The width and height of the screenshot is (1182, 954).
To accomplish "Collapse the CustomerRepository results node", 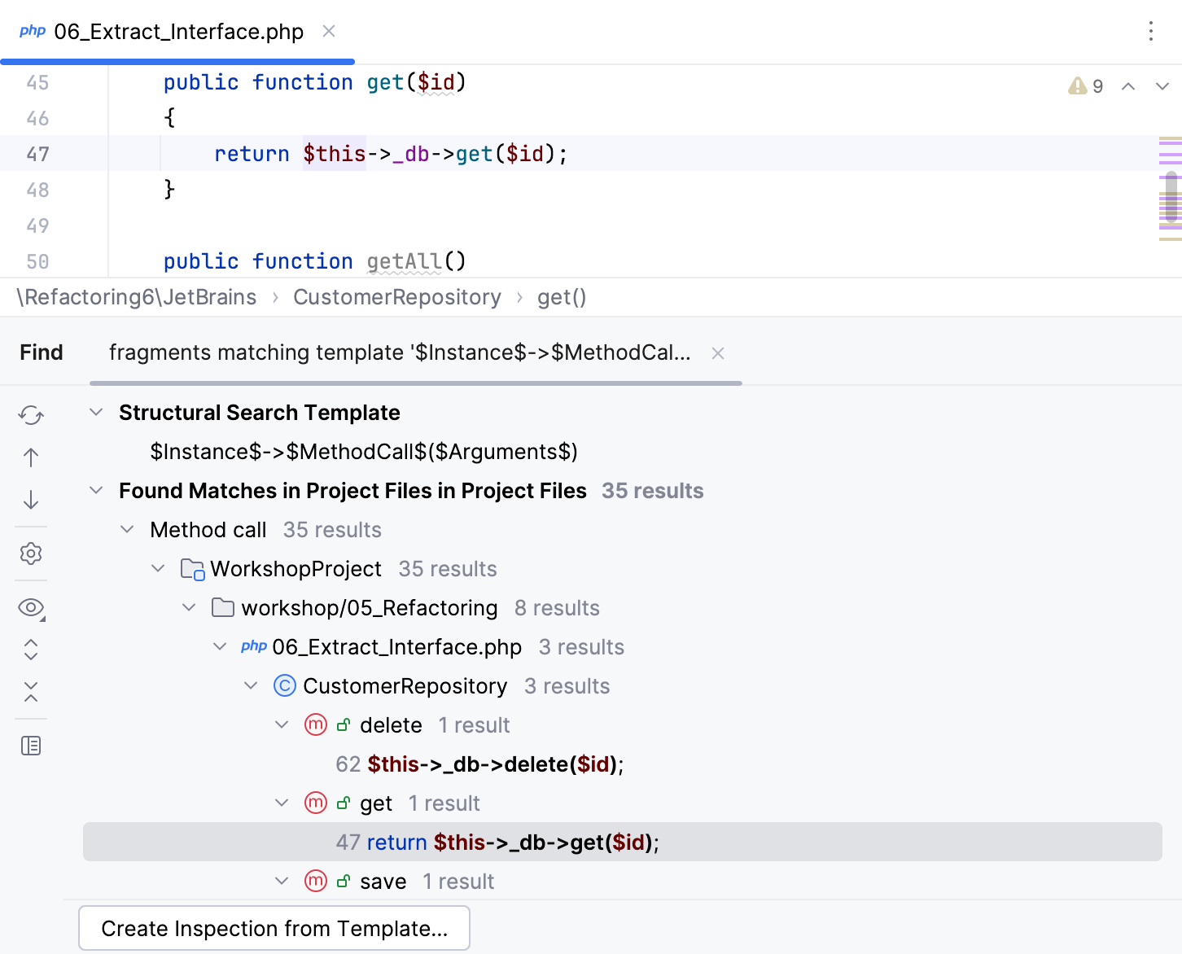I will click(x=251, y=685).
